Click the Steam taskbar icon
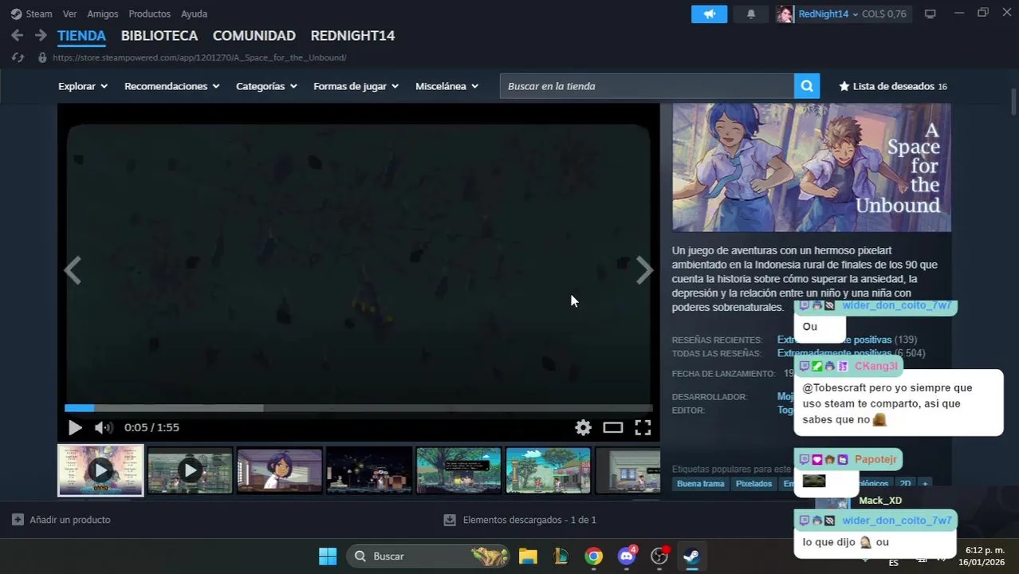The width and height of the screenshot is (1019, 574). (692, 556)
